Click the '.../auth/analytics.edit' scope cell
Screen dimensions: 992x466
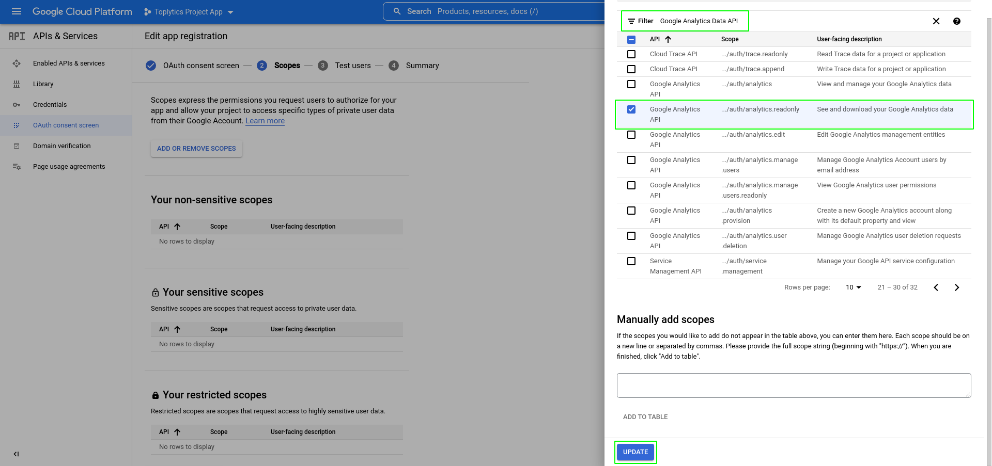point(753,135)
